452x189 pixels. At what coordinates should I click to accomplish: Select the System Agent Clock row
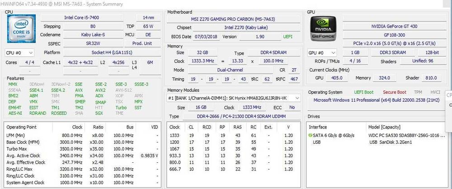82,183
